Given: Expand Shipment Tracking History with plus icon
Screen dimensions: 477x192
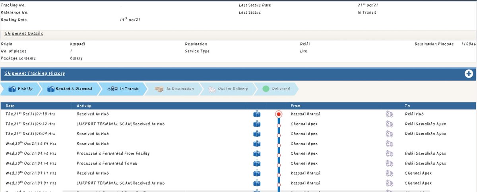Looking at the screenshot, I should [x=469, y=73].
